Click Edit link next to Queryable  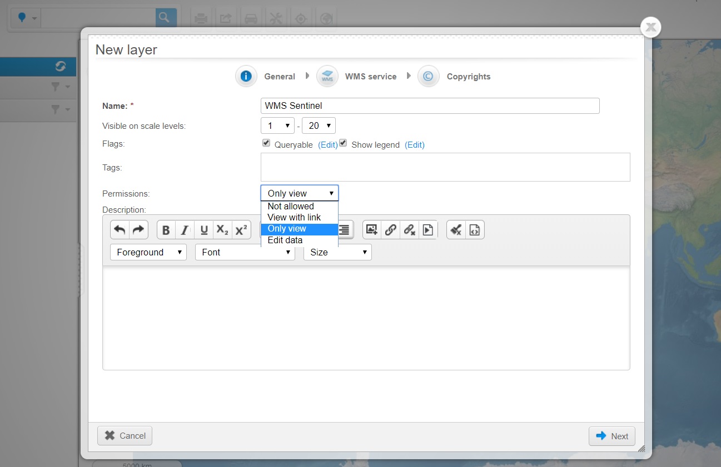coord(328,145)
